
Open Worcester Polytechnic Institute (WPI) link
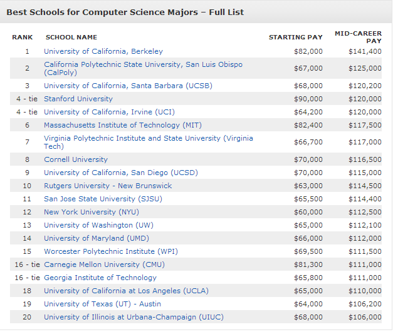point(108,251)
